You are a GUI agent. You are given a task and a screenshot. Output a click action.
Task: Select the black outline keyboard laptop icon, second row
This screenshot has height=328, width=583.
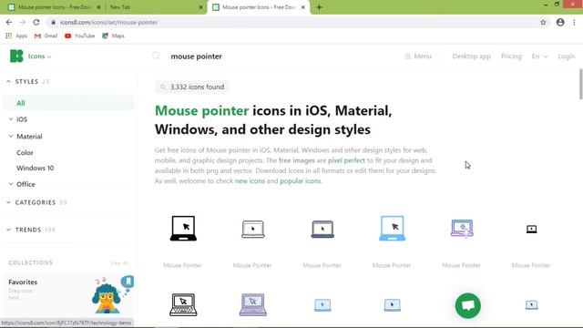tap(183, 304)
